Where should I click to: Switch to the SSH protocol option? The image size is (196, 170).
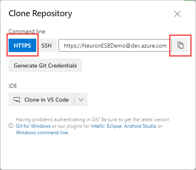point(46,46)
